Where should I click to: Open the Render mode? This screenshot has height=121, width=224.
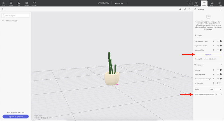click(197, 3)
